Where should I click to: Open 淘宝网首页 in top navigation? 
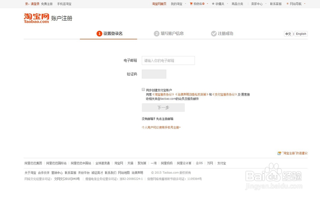point(159,4)
